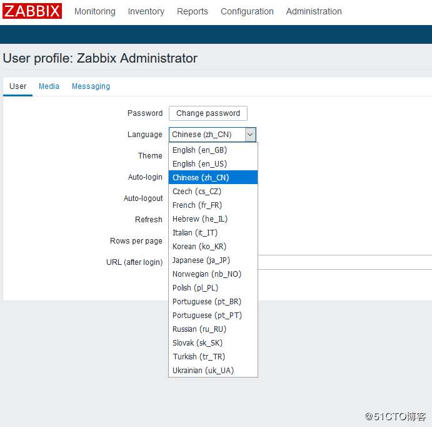This screenshot has width=432, height=427.
Task: Select Russian (ru_RU) language option
Action: (213, 329)
